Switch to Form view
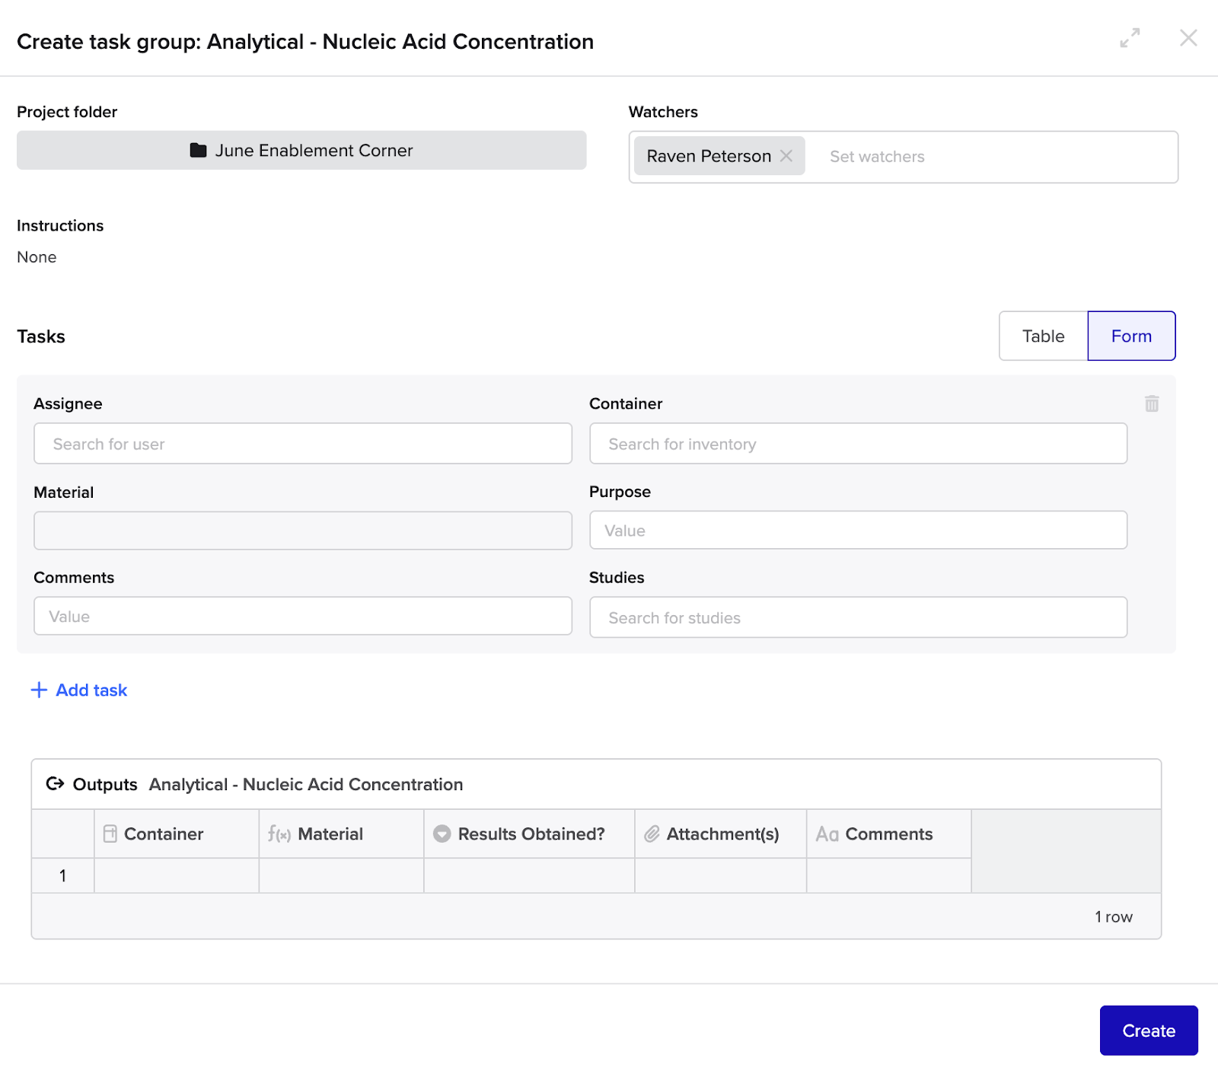Image resolution: width=1218 pixels, height=1071 pixels. click(1131, 336)
